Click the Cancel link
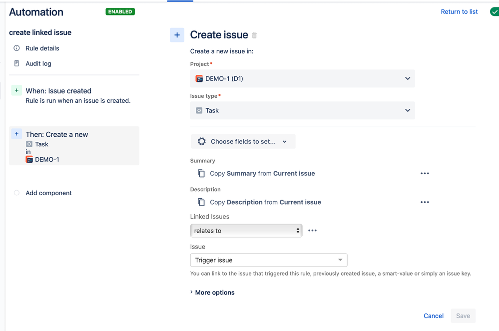Viewport: 499px width, 331px height. 434,316
